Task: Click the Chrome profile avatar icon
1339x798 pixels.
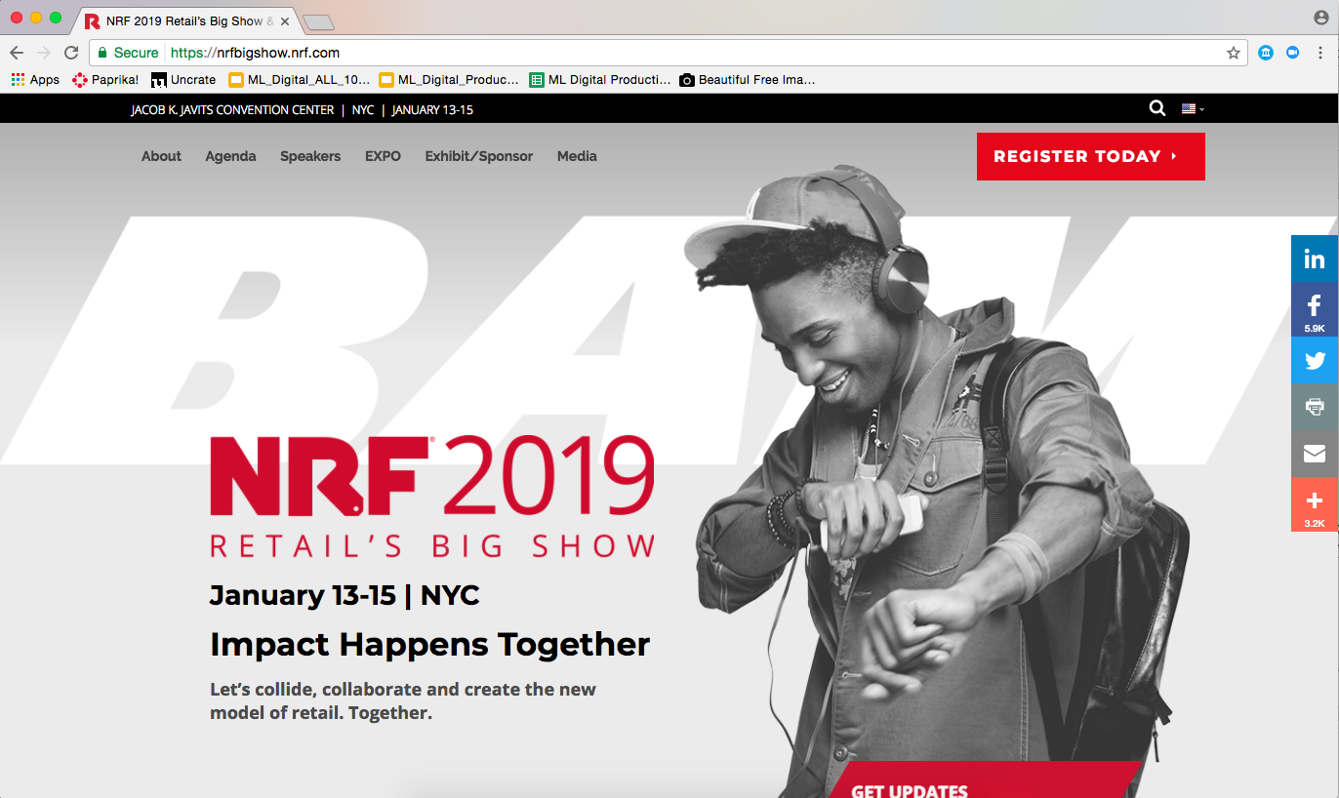Action: [1321, 18]
